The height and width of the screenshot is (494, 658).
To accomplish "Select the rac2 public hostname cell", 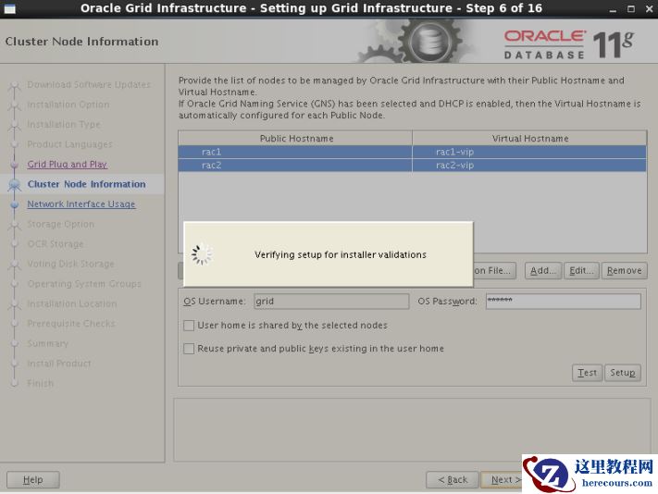I will pyautogui.click(x=295, y=166).
